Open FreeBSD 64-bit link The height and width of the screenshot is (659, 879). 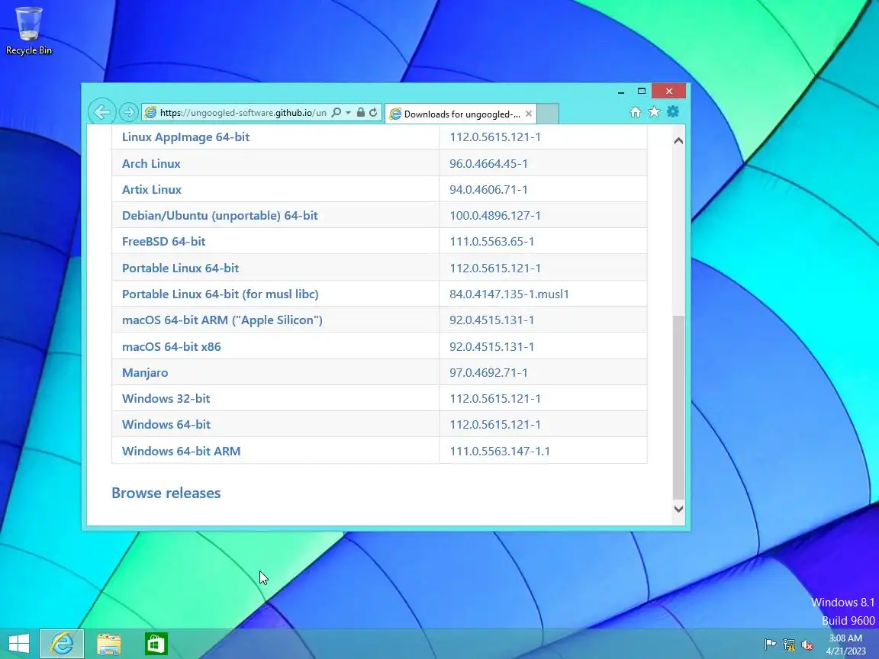coord(164,242)
